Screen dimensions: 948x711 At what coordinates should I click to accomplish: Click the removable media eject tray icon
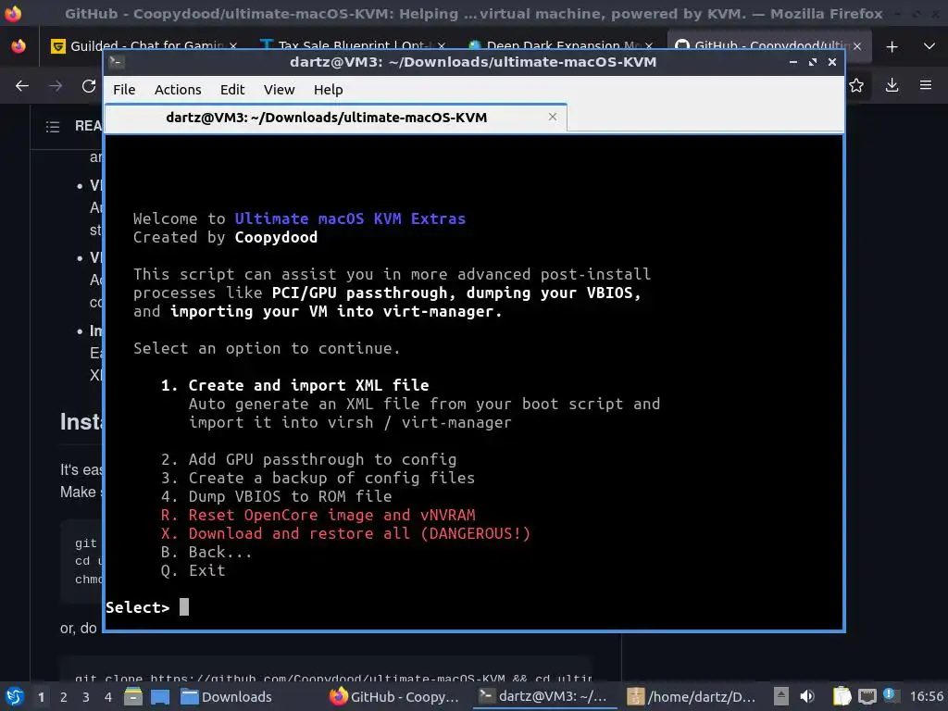click(x=781, y=696)
